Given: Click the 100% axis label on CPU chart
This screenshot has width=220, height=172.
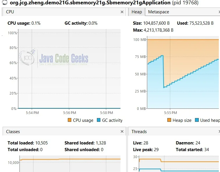Looking at the screenshot, I should tap(13, 33).
